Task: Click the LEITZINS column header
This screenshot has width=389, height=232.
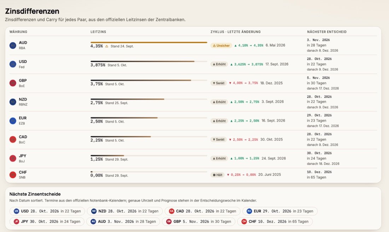Action: coord(98,32)
